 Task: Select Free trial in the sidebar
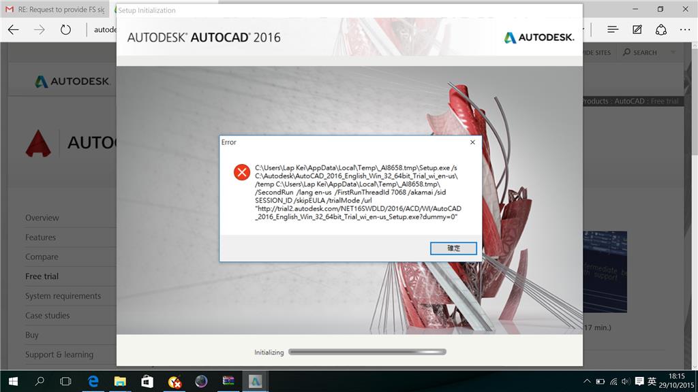tap(42, 276)
